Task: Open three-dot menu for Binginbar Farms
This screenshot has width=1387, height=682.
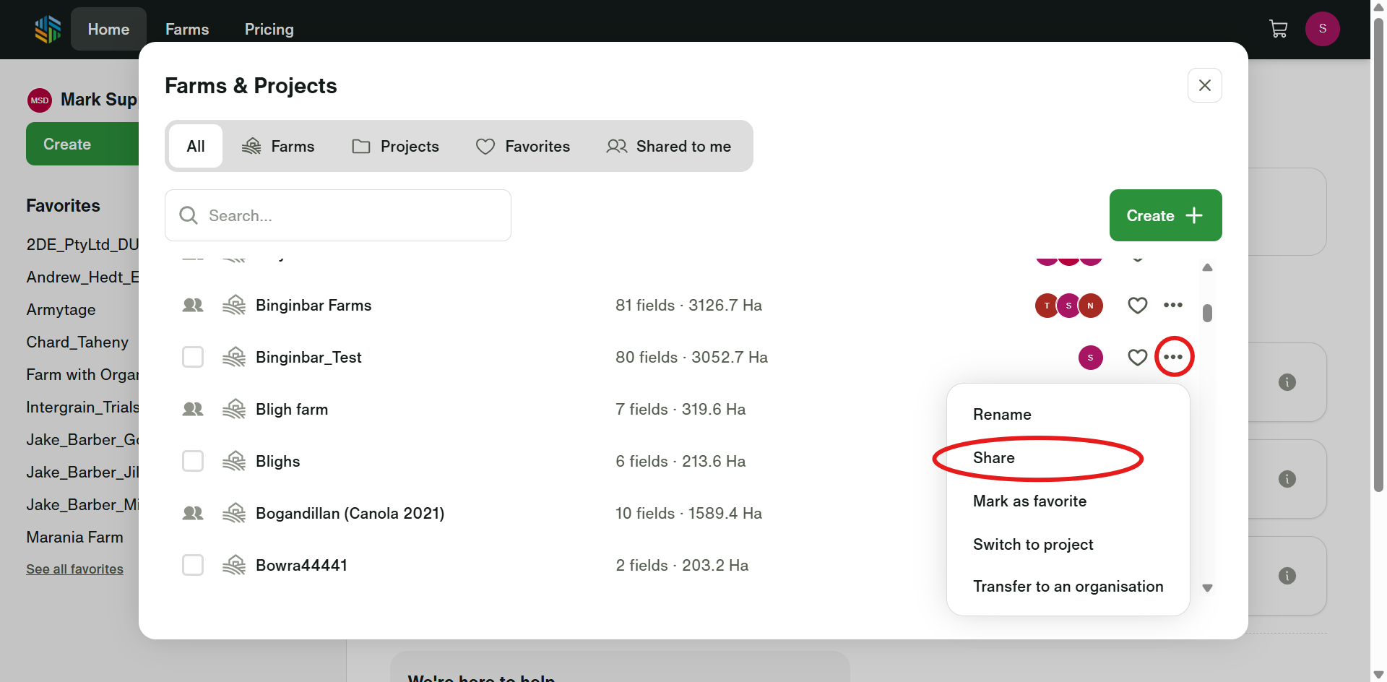Action: tap(1172, 306)
